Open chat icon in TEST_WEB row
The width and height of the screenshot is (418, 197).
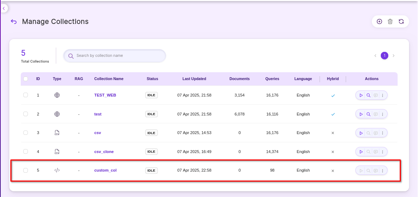pos(376,95)
